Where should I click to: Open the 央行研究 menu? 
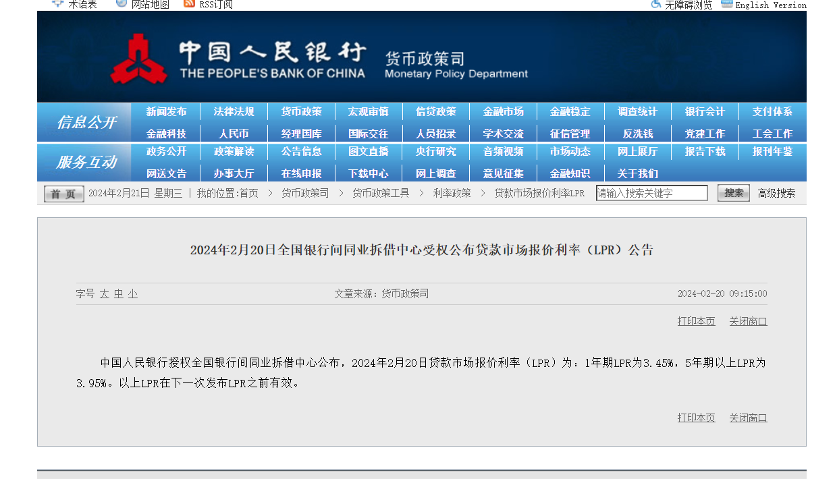[x=436, y=152]
